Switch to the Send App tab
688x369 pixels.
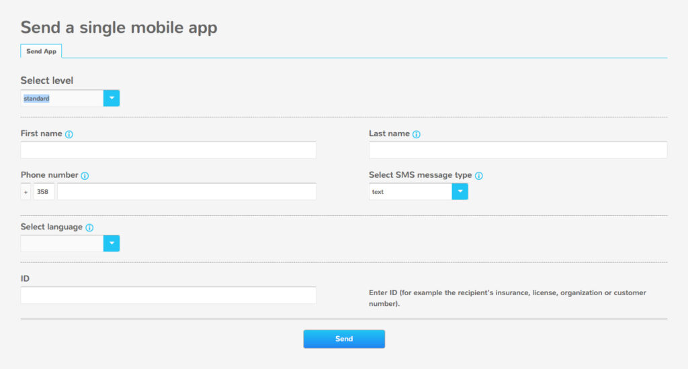tap(41, 51)
